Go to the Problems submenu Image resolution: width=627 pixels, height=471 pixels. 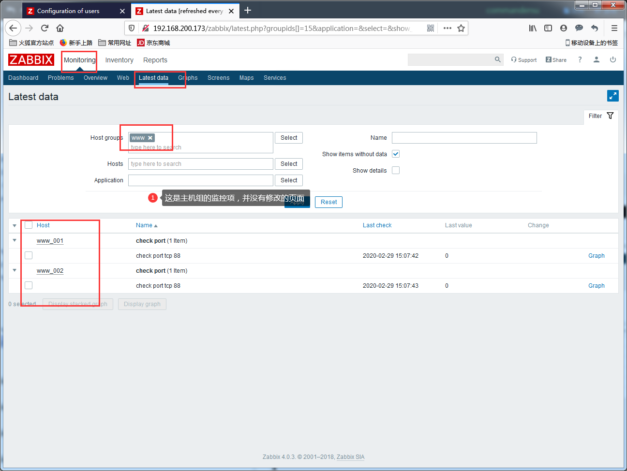point(61,78)
